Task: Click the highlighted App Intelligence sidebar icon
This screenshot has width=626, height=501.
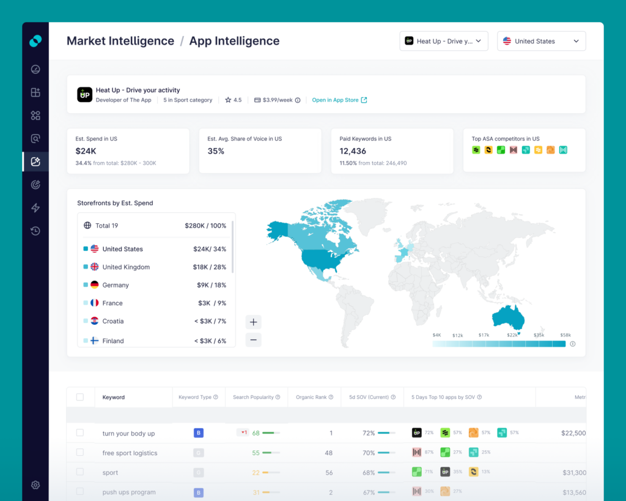Action: 35,161
